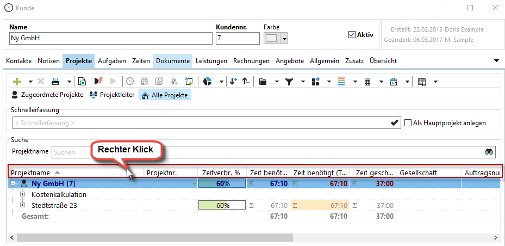Image resolution: width=505 pixels, height=246 pixels.
Task: Enable Als Hauptprojekt anlegen checkbox
Action: [x=408, y=123]
